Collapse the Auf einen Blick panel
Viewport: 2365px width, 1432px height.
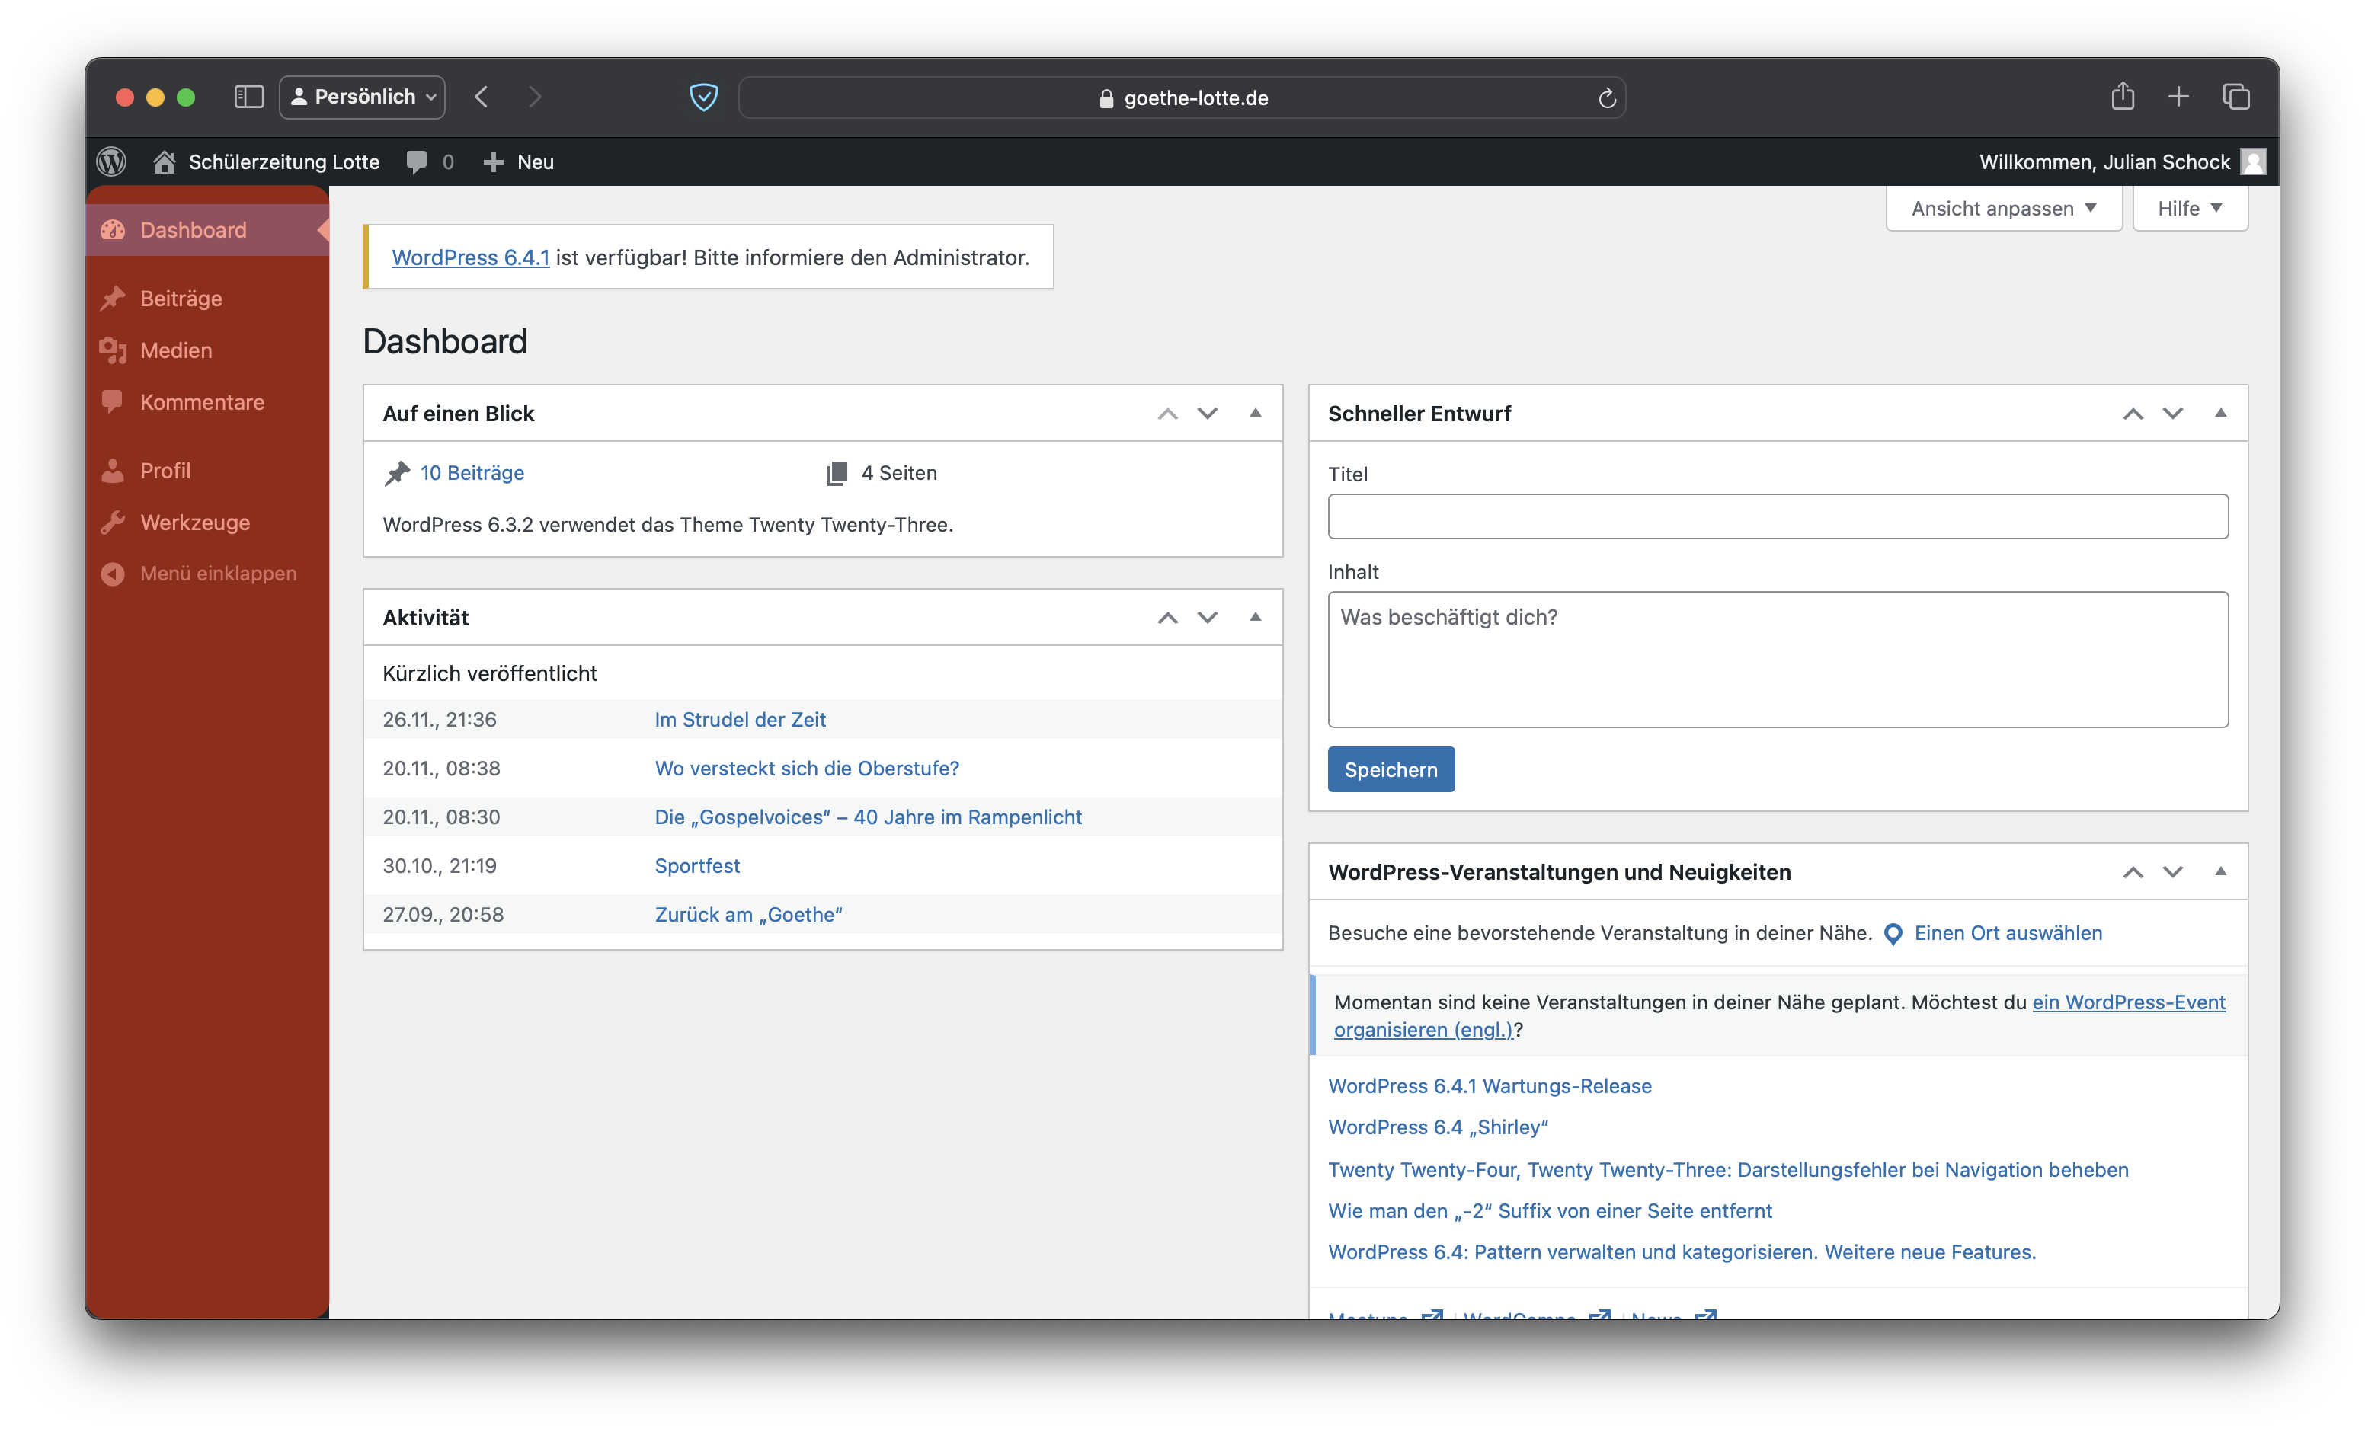coord(1254,413)
